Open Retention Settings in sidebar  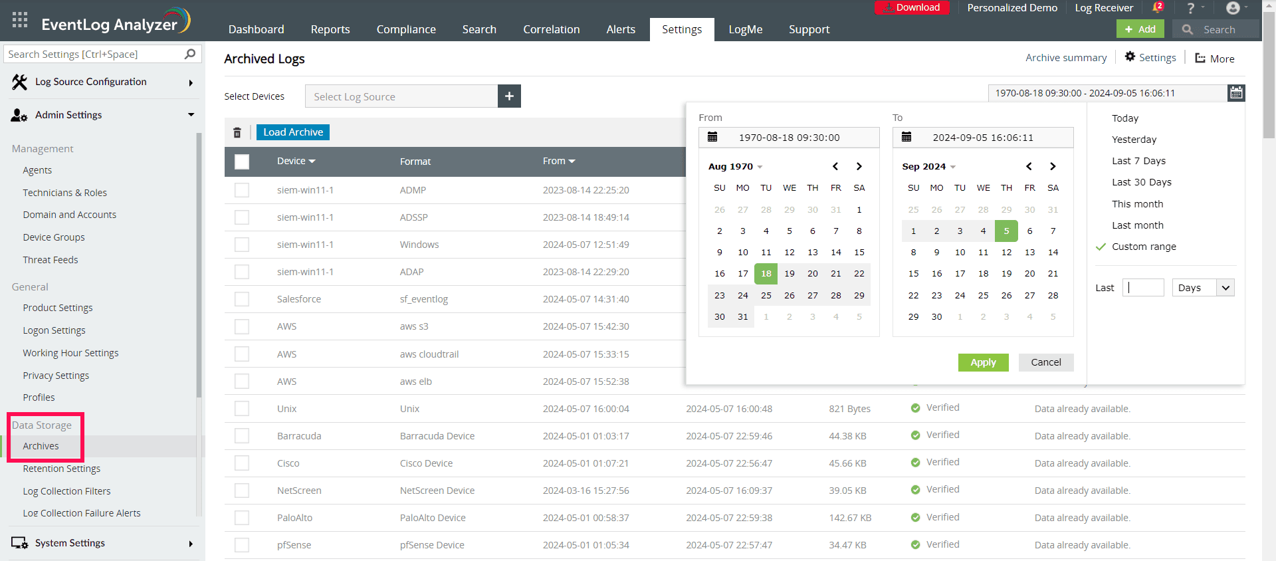62,469
